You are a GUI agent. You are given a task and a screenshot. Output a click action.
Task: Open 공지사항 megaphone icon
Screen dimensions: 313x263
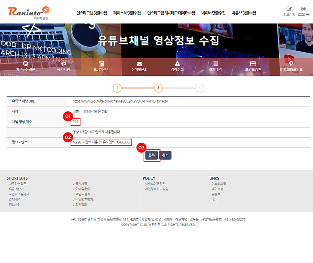[64, 63]
